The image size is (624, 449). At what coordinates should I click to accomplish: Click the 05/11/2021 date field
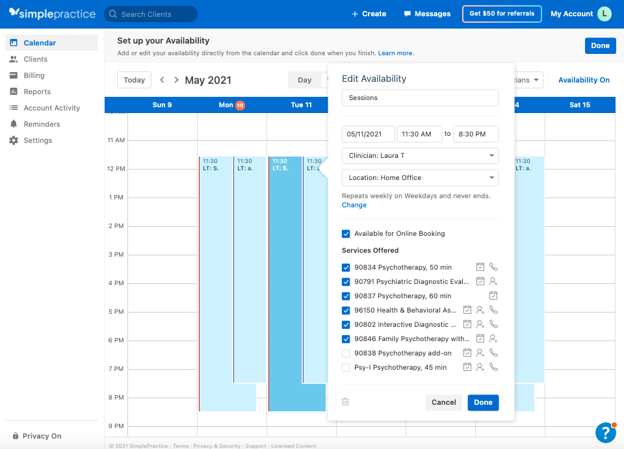click(x=369, y=134)
